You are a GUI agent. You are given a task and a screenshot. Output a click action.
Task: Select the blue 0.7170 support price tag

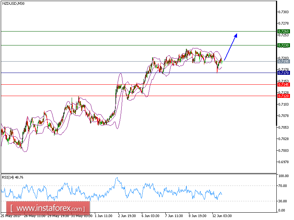(283, 73)
